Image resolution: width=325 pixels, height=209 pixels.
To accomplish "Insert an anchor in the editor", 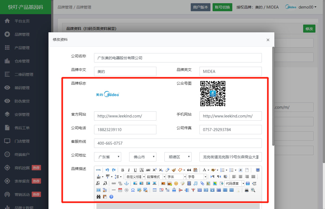I will click(127, 183).
